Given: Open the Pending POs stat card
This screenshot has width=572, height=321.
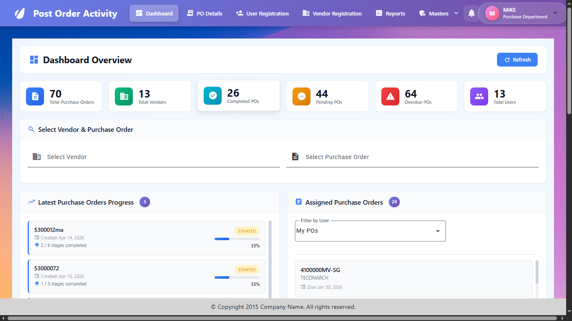Looking at the screenshot, I should point(328,96).
